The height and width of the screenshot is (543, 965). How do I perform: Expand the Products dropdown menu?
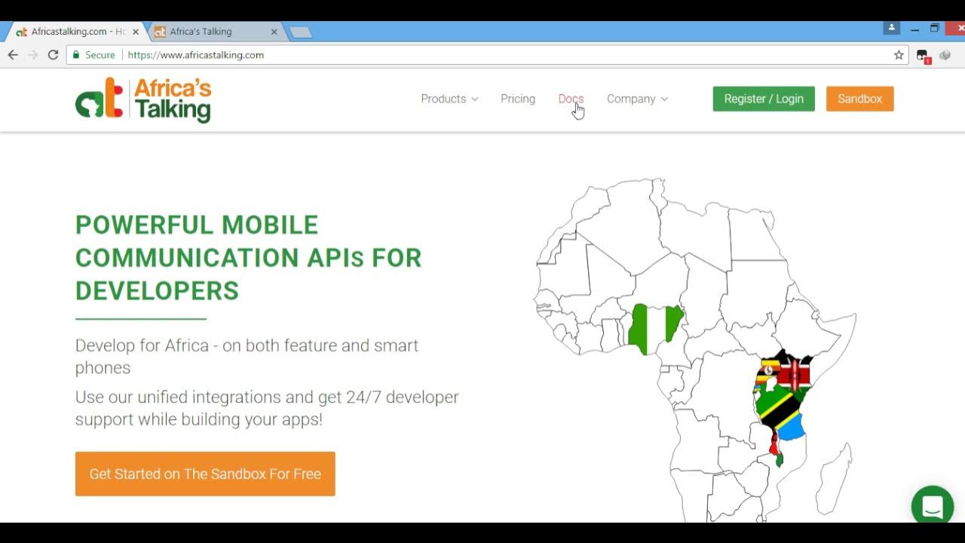point(449,99)
